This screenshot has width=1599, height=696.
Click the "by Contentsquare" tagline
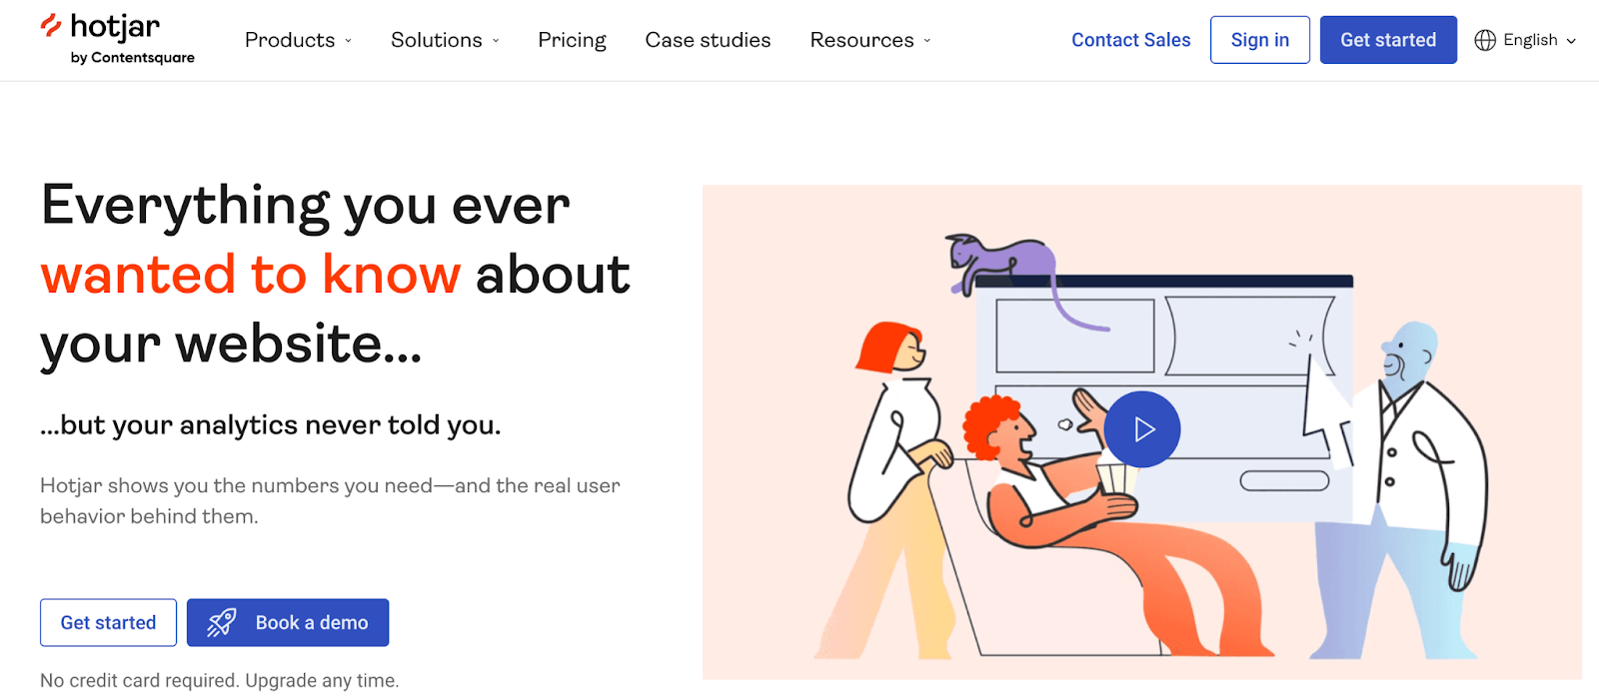(x=133, y=58)
